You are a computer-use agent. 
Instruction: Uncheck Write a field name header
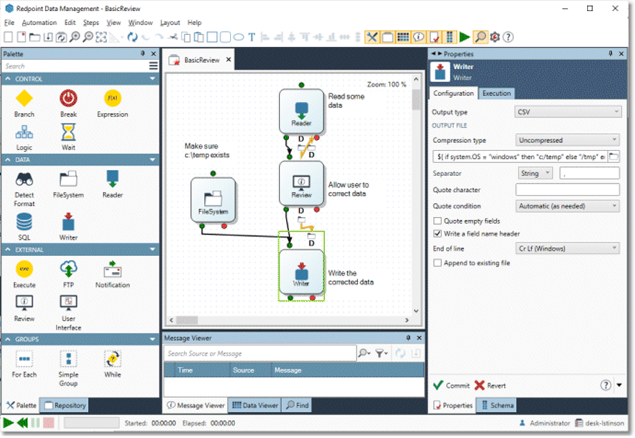(x=438, y=234)
